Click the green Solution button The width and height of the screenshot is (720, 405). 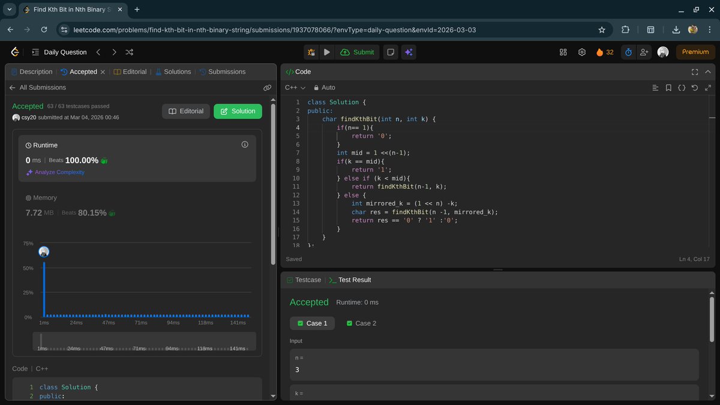pyautogui.click(x=238, y=111)
